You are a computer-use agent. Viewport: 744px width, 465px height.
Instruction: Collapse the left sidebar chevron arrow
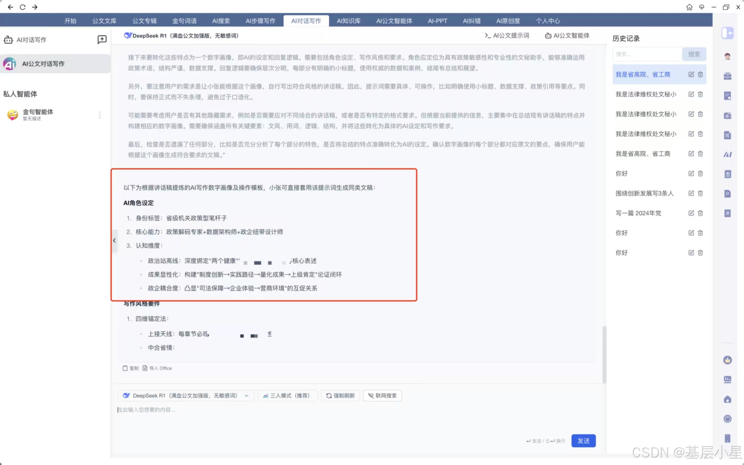click(114, 240)
